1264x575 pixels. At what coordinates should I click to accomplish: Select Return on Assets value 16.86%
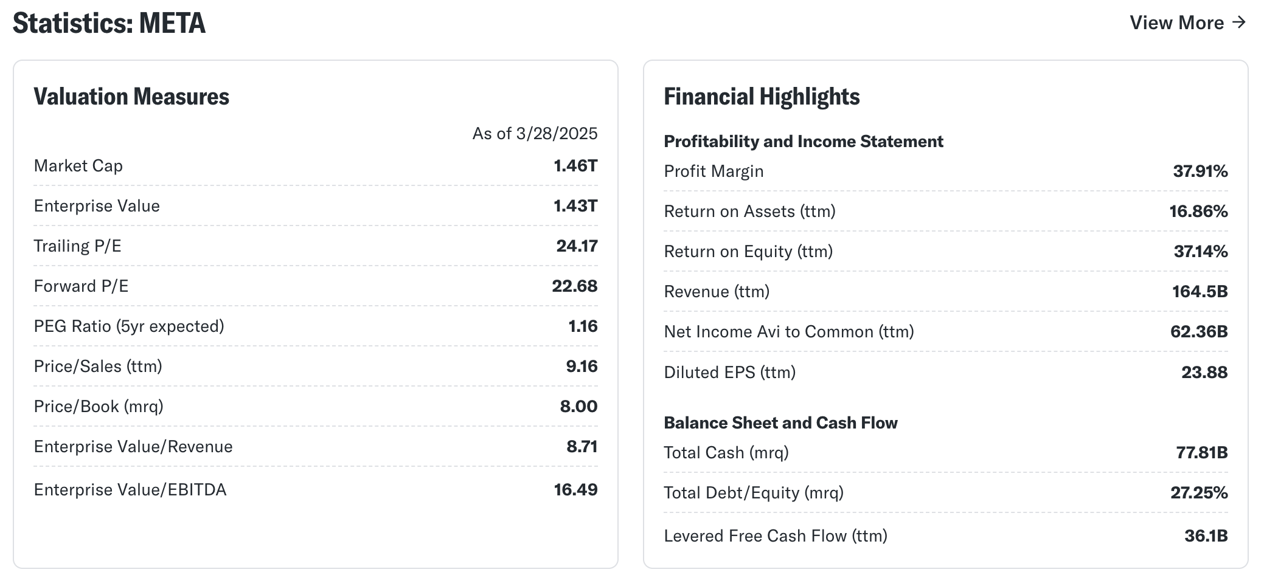pos(1198,211)
